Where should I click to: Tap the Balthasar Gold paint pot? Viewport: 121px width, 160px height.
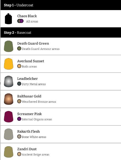click(8, 99)
